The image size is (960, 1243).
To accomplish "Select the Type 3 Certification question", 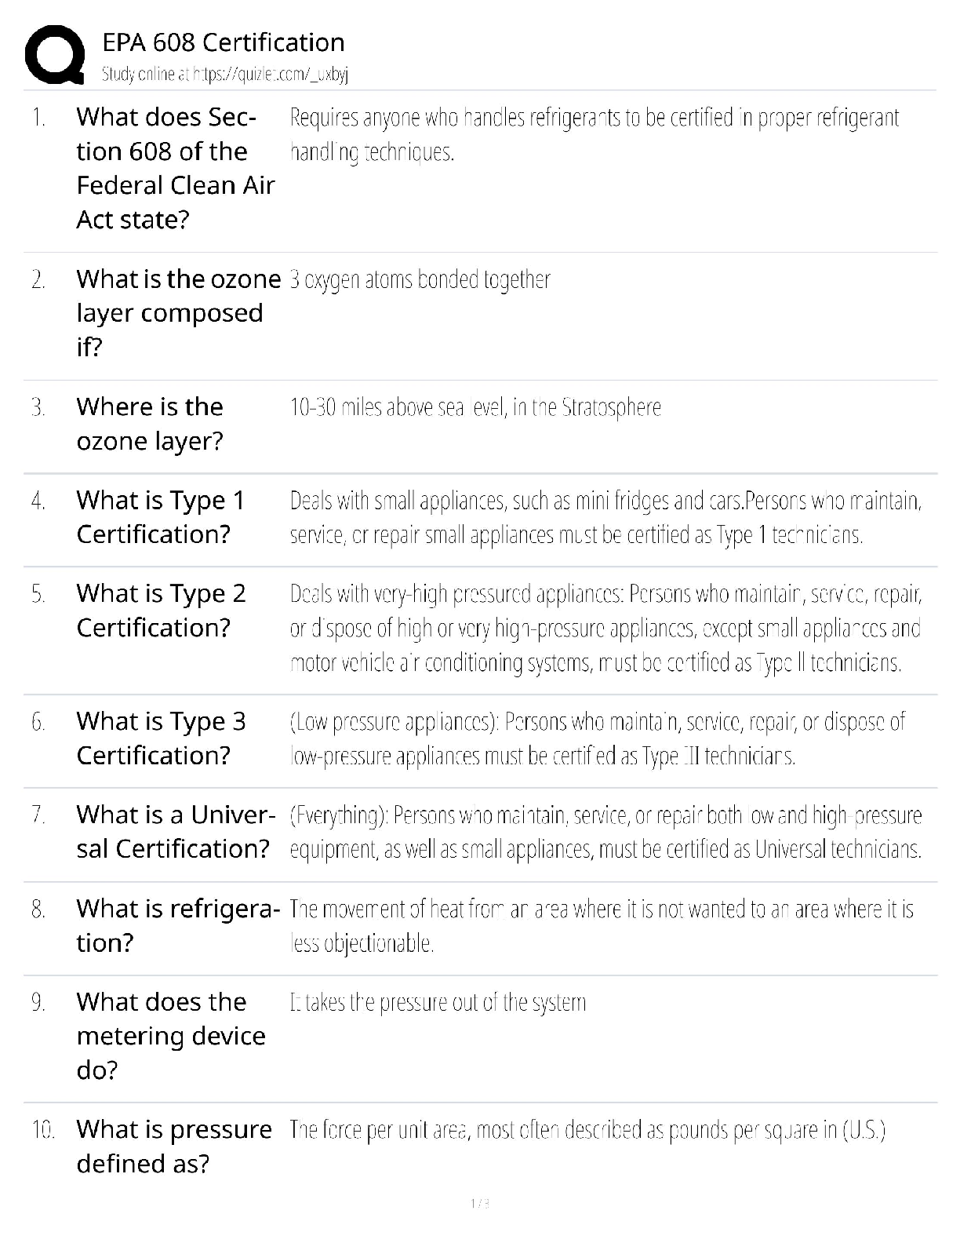I will coord(161,738).
